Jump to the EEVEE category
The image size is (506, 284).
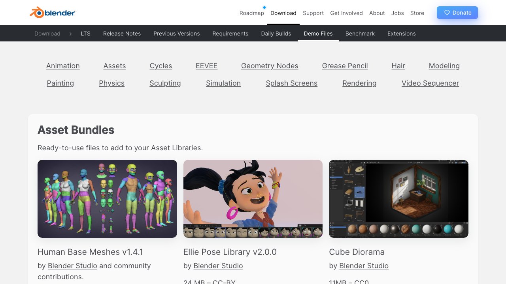(x=206, y=66)
